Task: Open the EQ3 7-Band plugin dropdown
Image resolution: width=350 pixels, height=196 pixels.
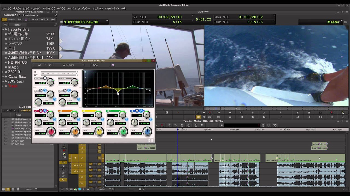Action: click(x=69, y=65)
